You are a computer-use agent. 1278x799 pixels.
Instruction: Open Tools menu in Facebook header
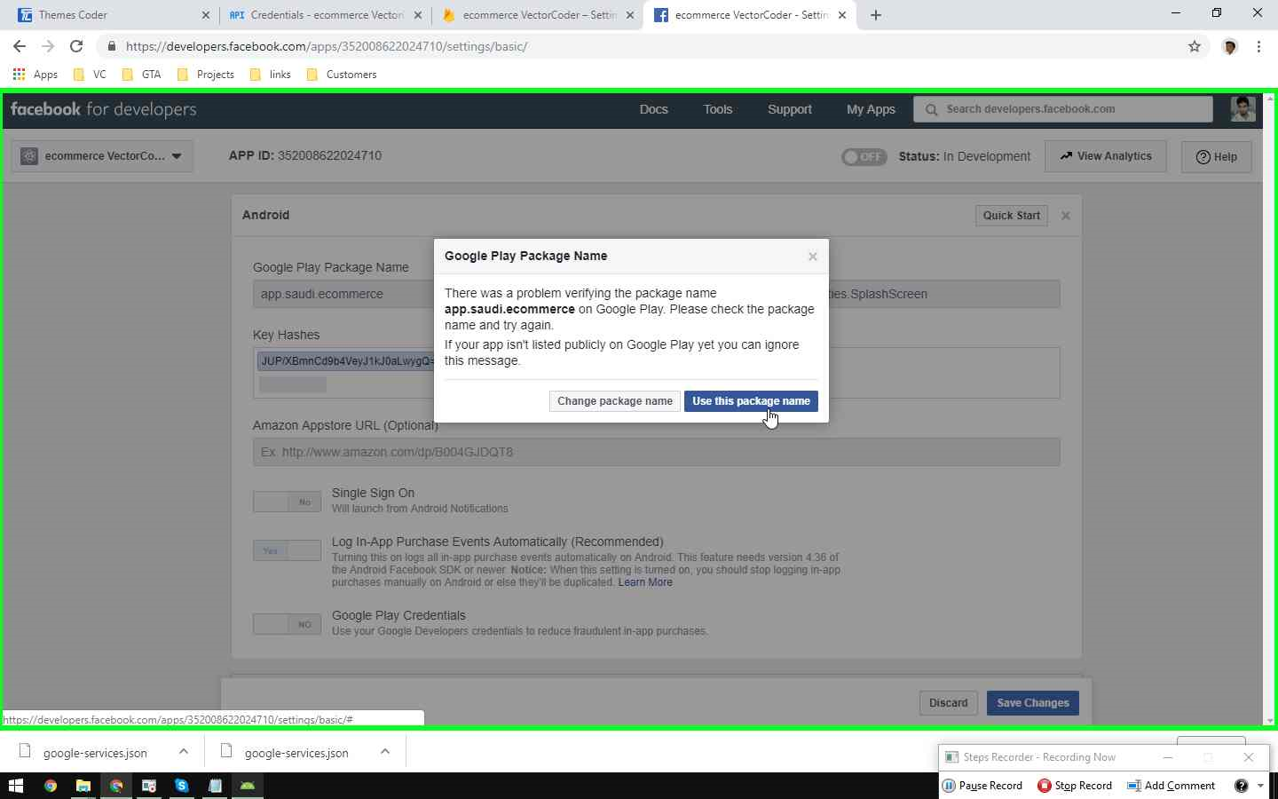(718, 109)
